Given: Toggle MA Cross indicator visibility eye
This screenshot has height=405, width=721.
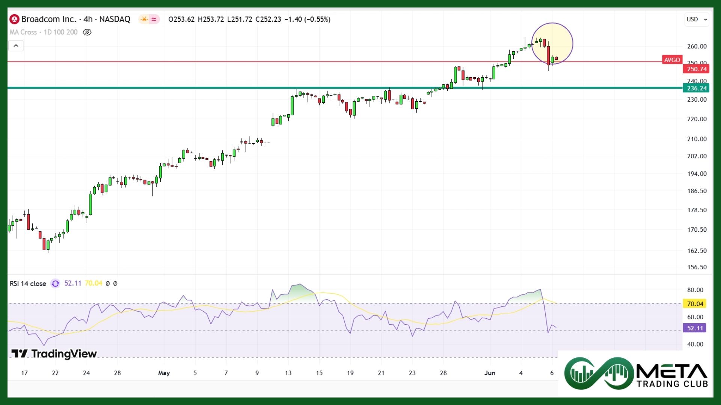Looking at the screenshot, I should (x=87, y=32).
